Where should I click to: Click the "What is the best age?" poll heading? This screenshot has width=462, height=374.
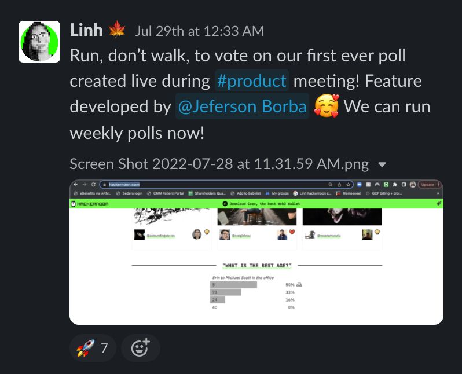pos(256,265)
